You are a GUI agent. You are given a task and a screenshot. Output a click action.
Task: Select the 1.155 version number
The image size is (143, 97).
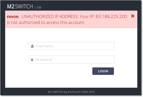coord(38,7)
